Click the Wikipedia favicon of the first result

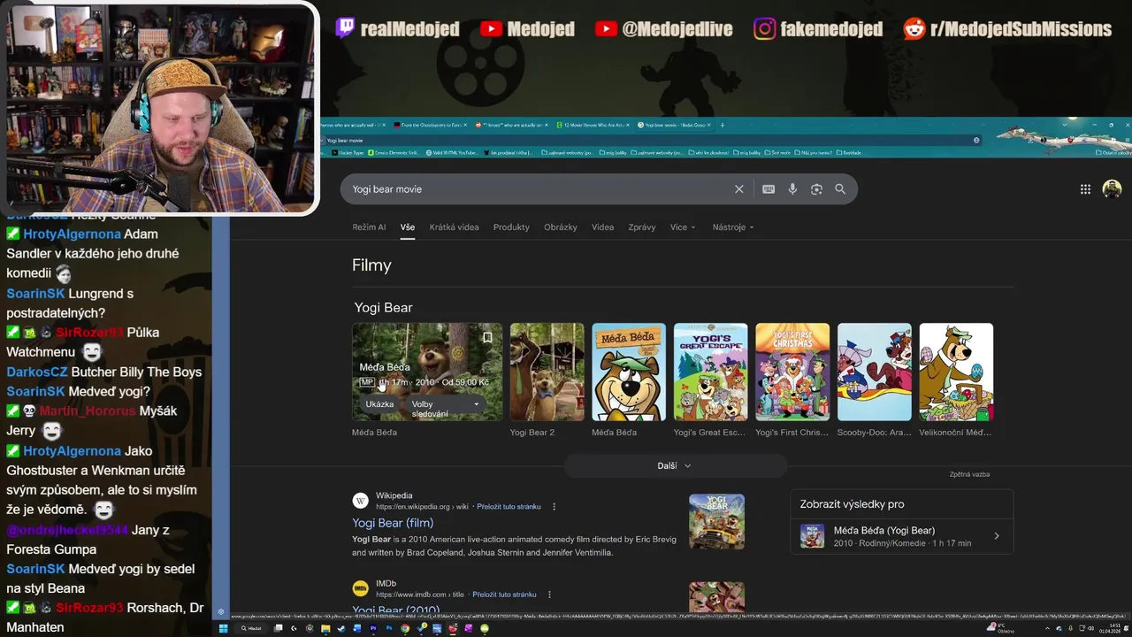tap(360, 501)
